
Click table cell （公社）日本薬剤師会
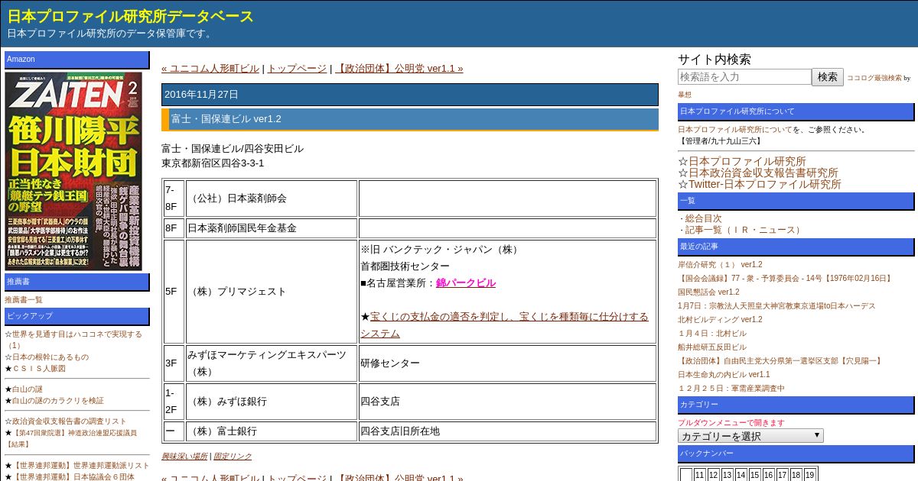pos(272,199)
